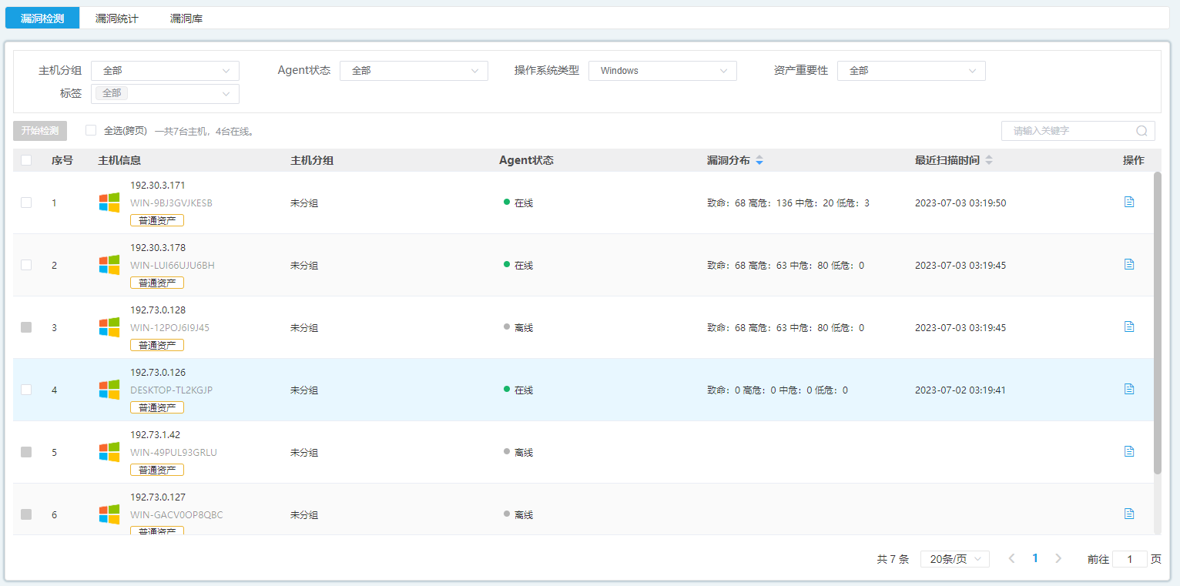Open 操作系统类型 Windows dropdown

tap(662, 71)
